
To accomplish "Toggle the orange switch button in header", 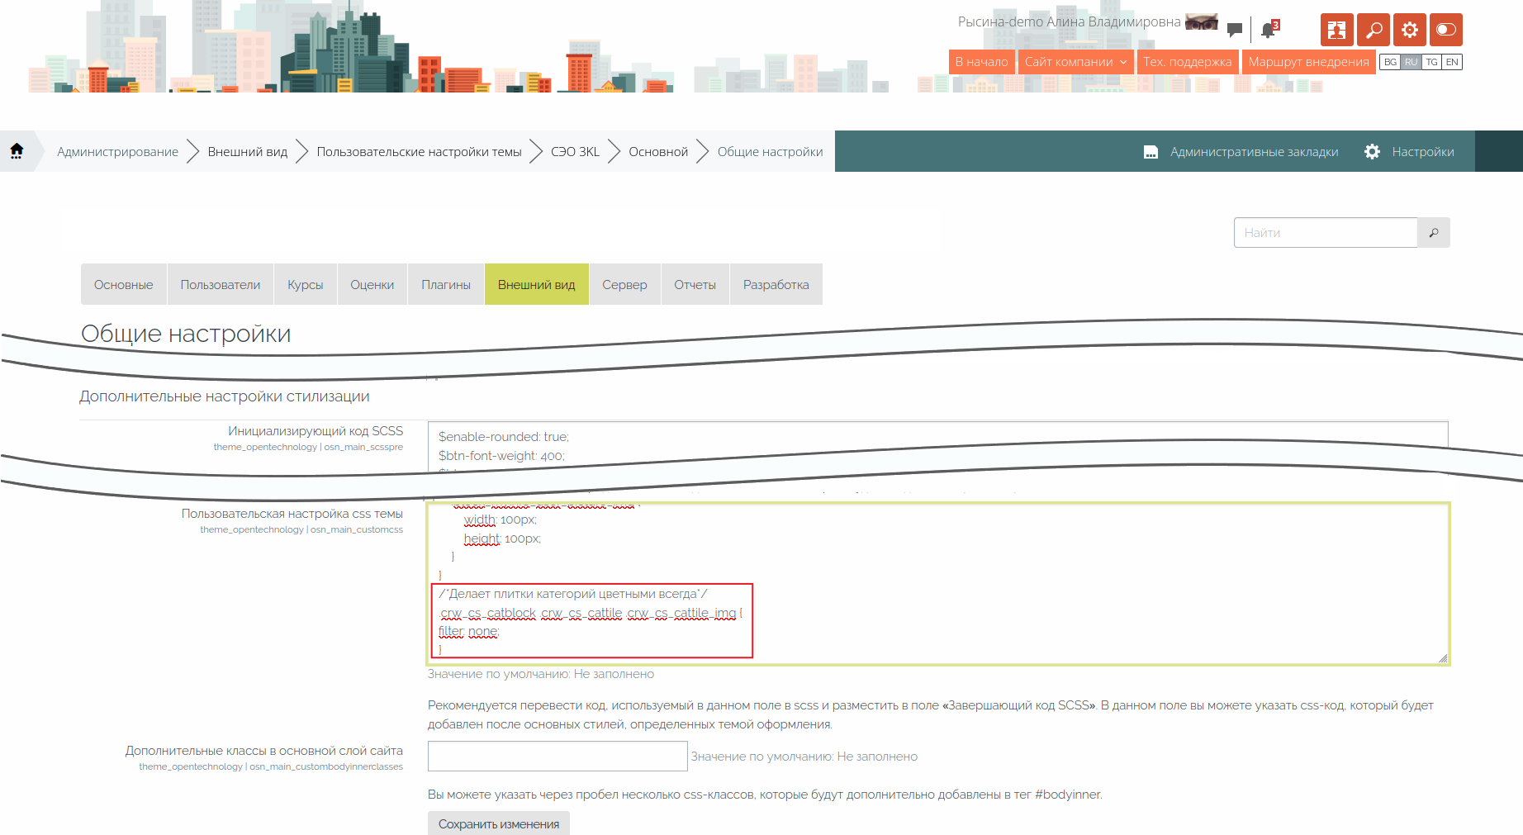I will click(1446, 30).
